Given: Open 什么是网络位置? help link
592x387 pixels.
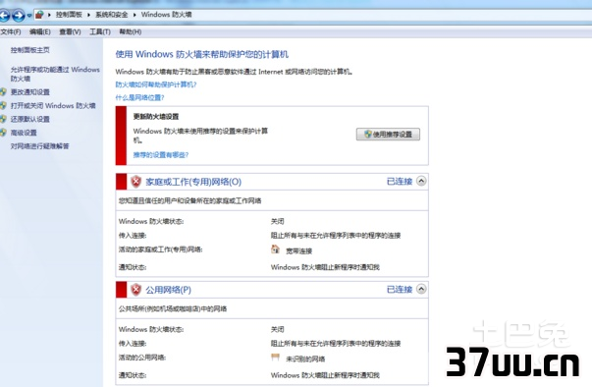Looking at the screenshot, I should pyautogui.click(x=139, y=98).
